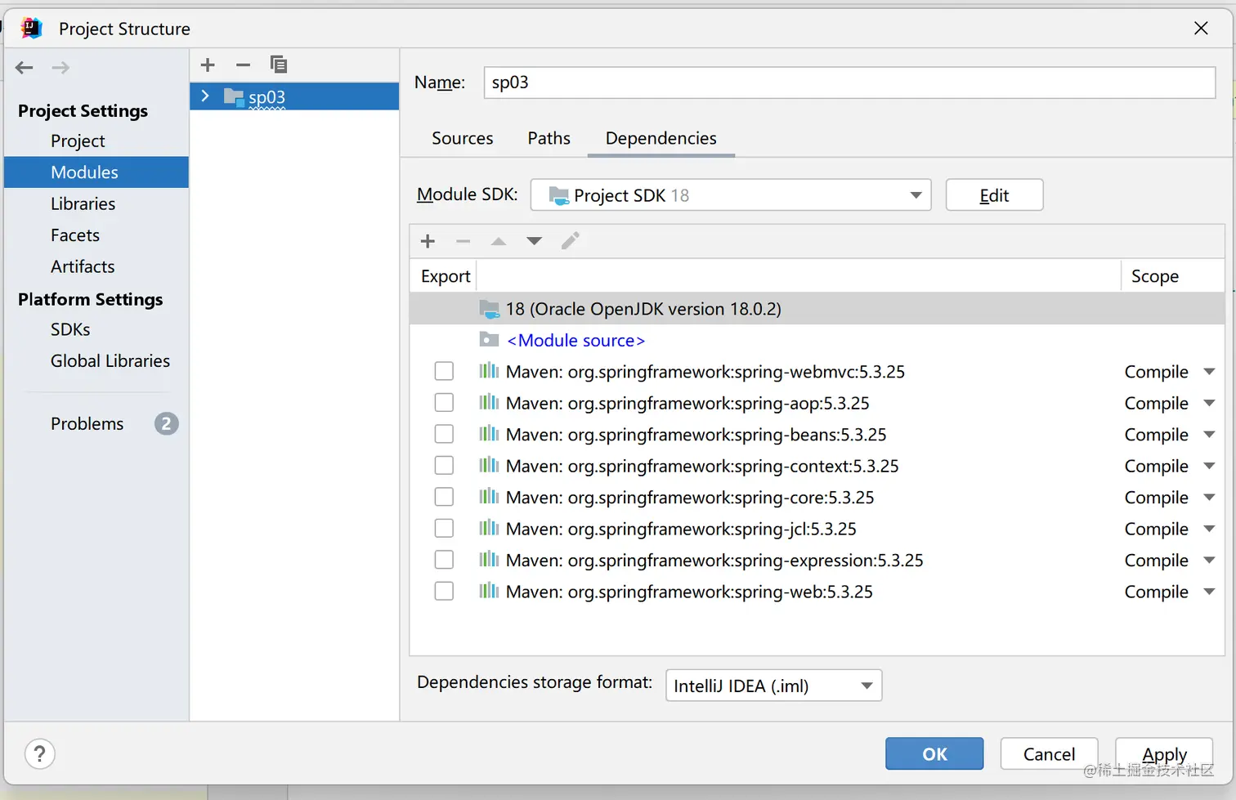Enable export for spring-beans dependency
Screen dimensions: 1236x800
[x=444, y=435]
